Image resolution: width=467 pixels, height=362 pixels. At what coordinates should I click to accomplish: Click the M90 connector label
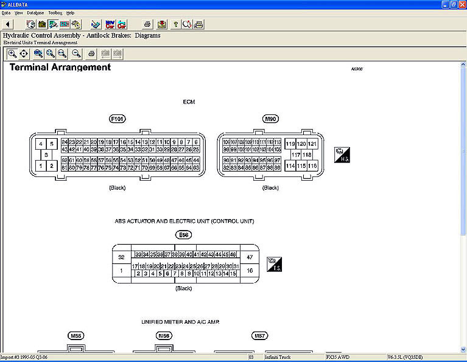click(x=270, y=119)
